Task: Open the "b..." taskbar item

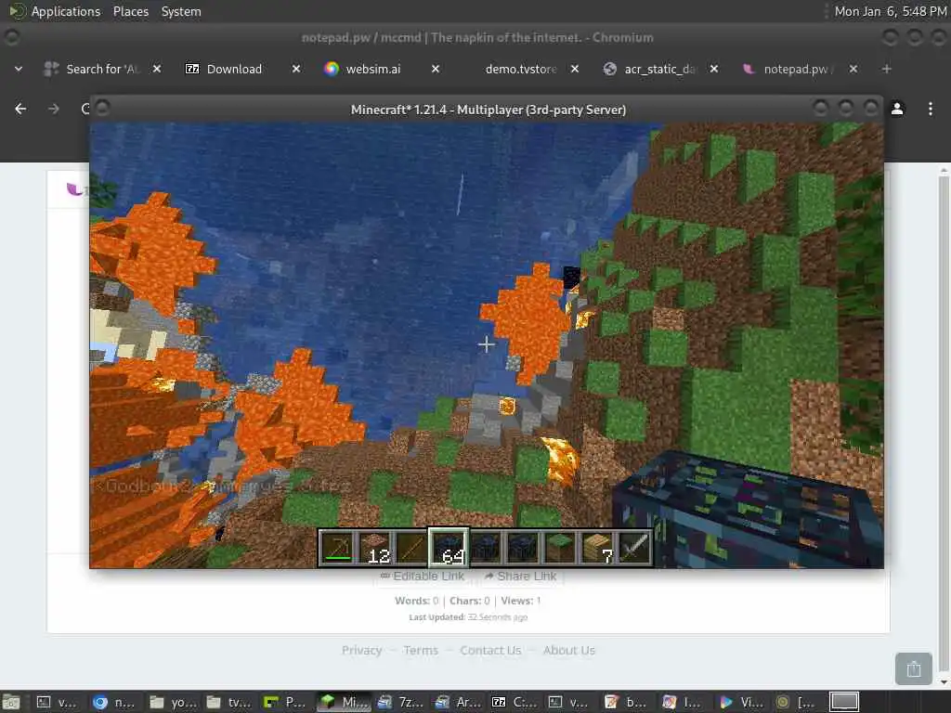Action: (627, 702)
